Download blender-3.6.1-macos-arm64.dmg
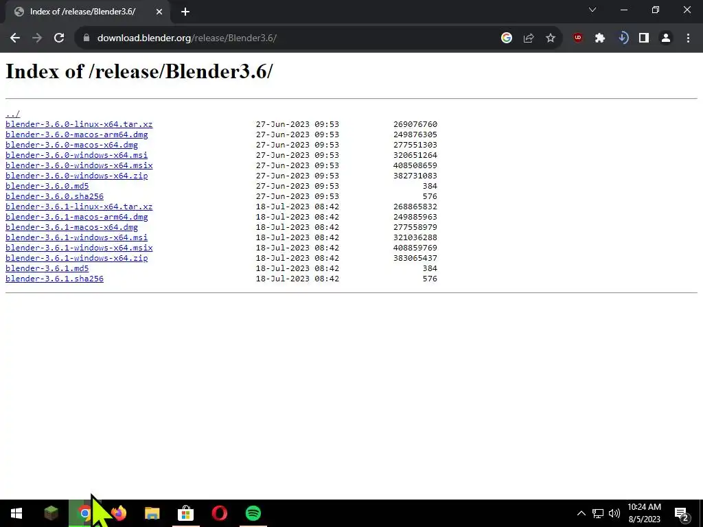The height and width of the screenshot is (527, 703). click(77, 217)
